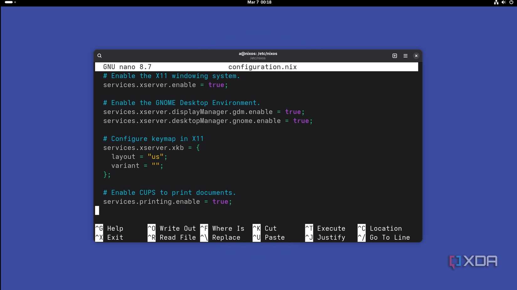Viewport: 517px width, 290px height.
Task: Click the ^K Cut shortcut
Action: point(265,228)
